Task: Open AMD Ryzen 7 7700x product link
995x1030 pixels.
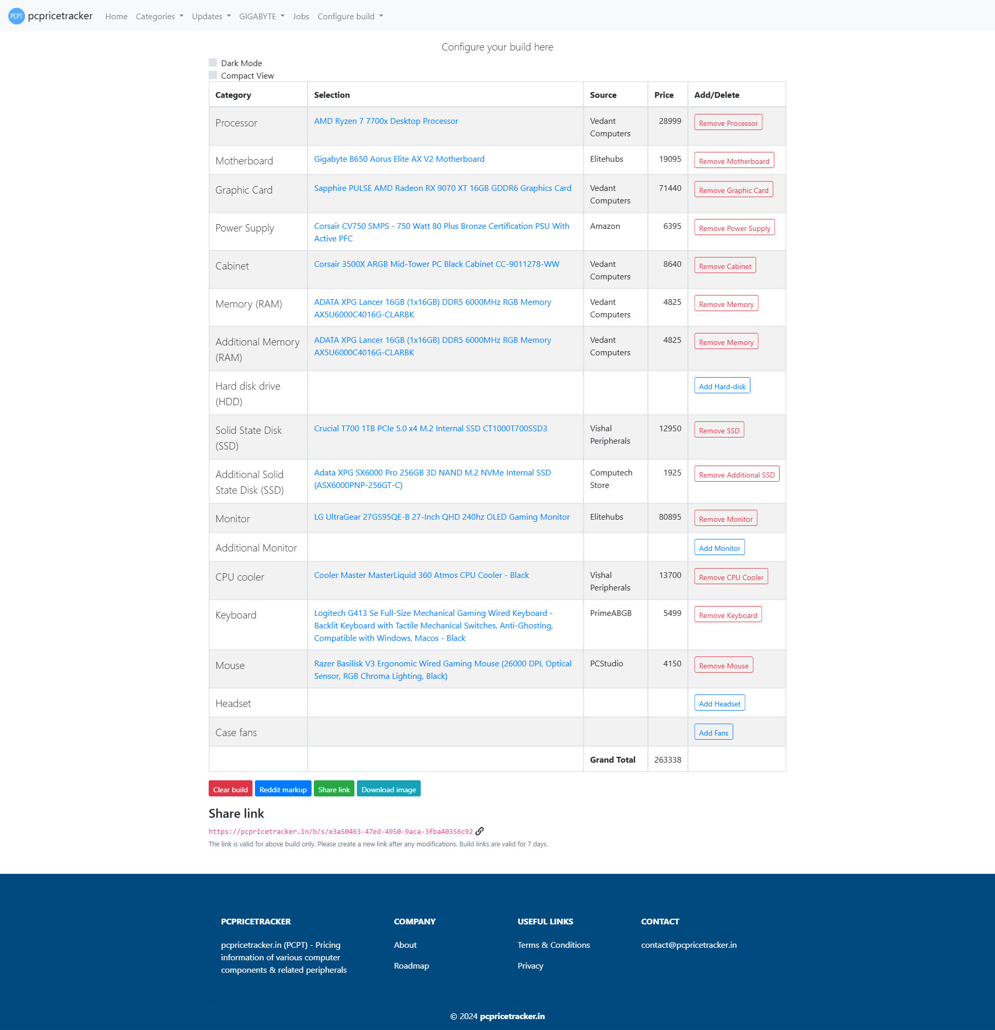Action: tap(386, 121)
